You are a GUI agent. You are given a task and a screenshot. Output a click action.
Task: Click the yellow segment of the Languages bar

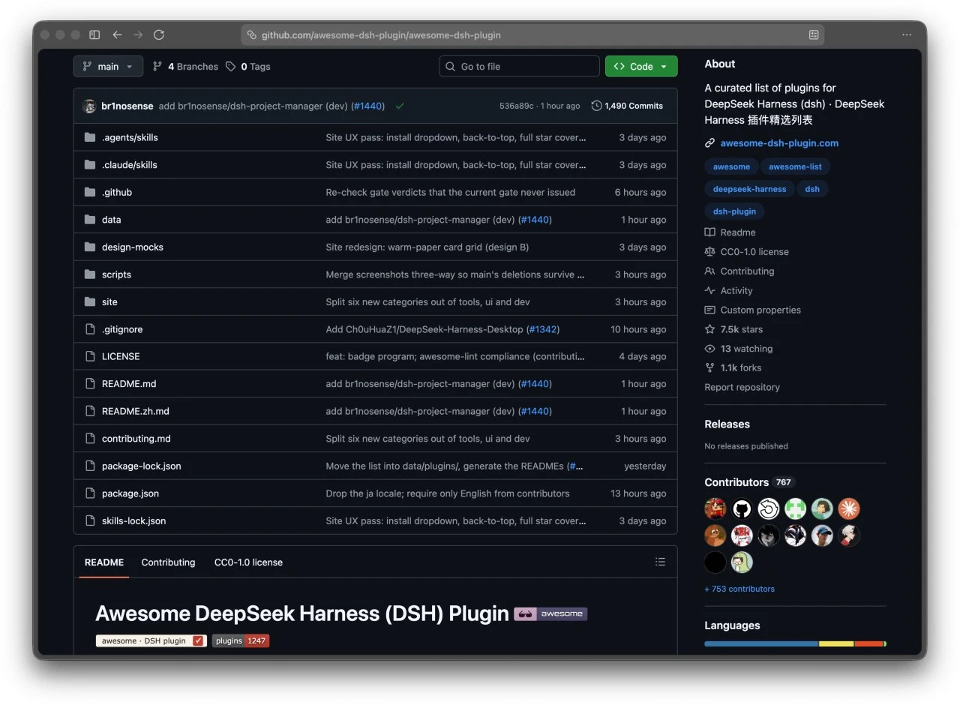pos(836,643)
